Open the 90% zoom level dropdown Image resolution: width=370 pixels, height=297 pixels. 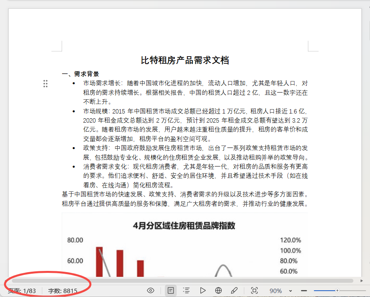point(275,290)
